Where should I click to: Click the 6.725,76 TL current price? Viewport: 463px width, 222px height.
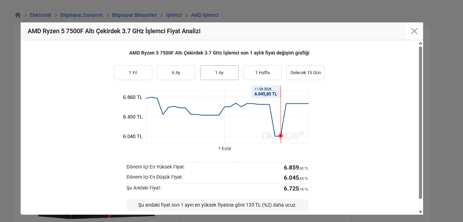point(296,189)
